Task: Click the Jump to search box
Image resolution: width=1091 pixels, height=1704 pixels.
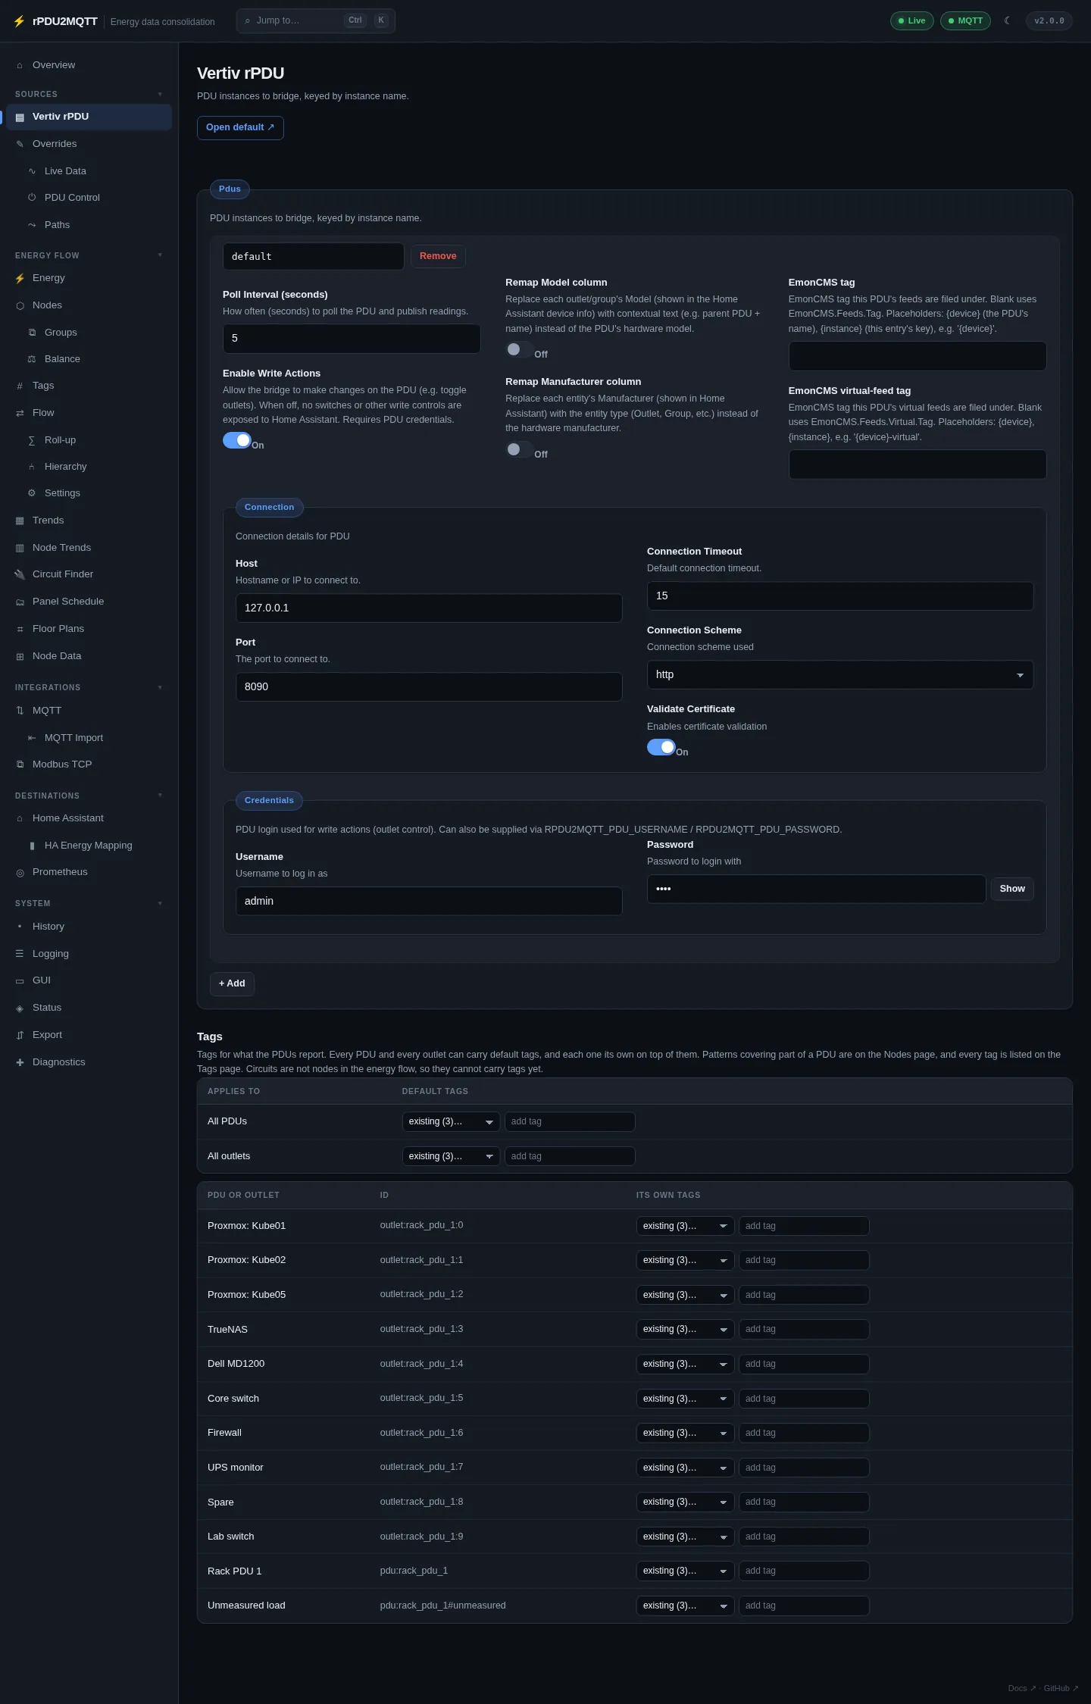Action: (x=315, y=20)
